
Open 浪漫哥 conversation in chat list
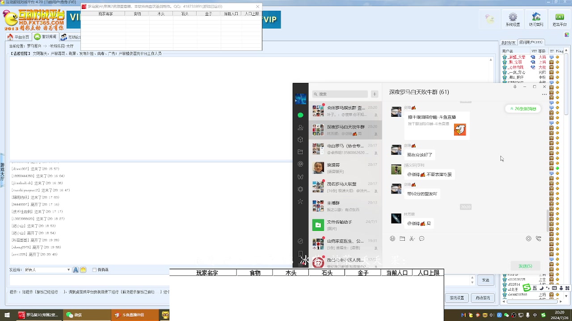point(346,168)
